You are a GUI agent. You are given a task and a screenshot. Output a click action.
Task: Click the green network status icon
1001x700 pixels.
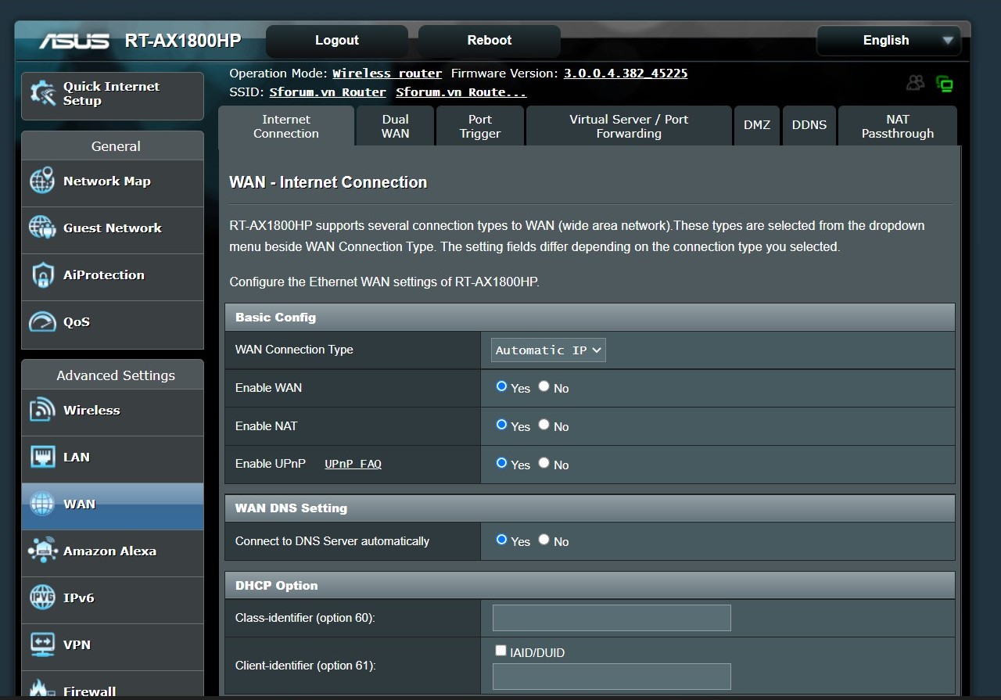[945, 84]
